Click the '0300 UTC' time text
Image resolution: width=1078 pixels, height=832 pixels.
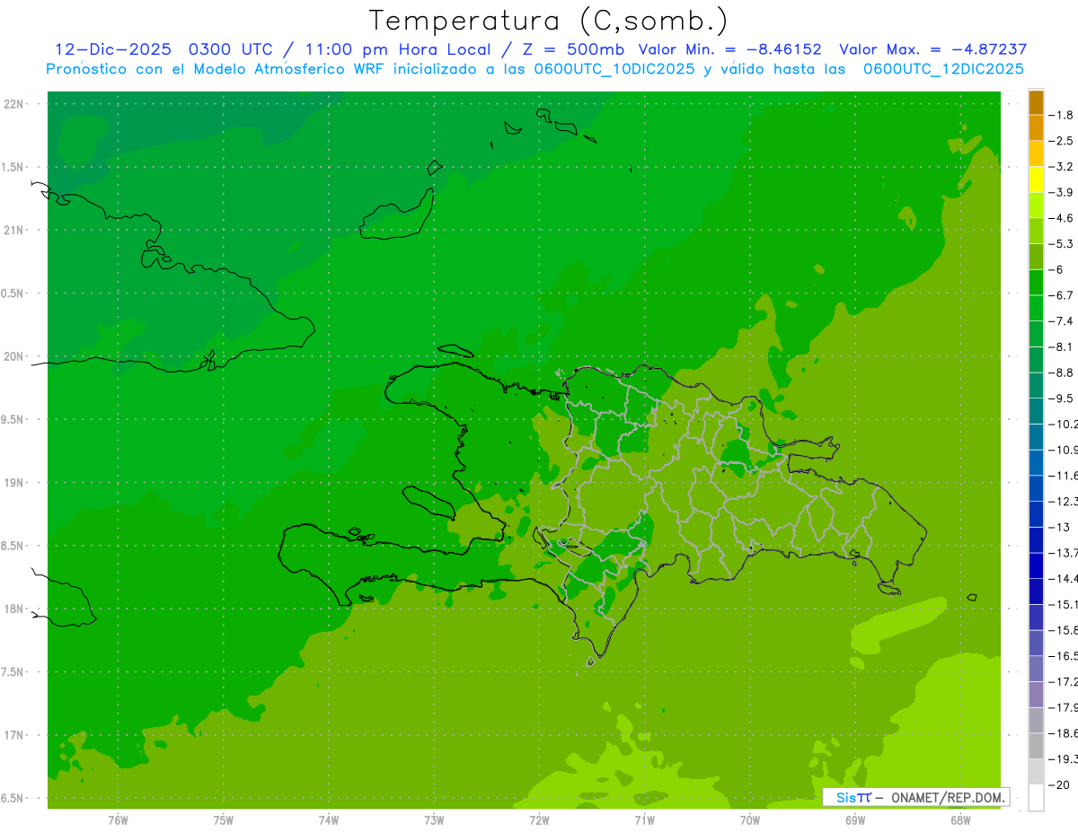click(x=230, y=49)
